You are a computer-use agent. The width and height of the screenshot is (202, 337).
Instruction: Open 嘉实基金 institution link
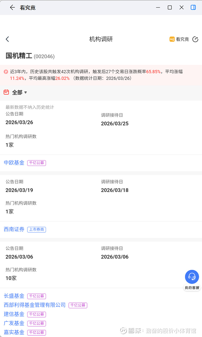click(x=14, y=332)
